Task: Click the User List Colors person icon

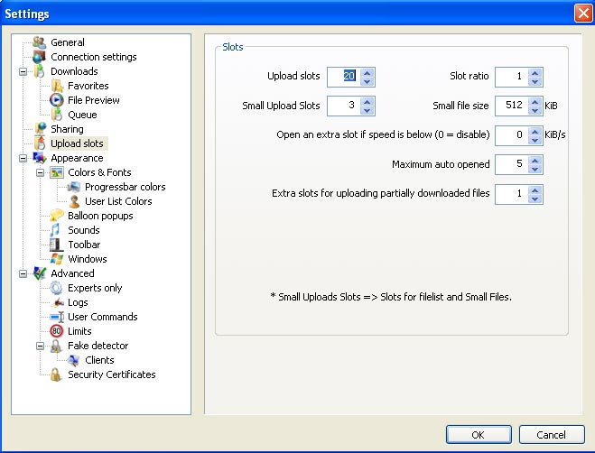Action: click(x=74, y=201)
